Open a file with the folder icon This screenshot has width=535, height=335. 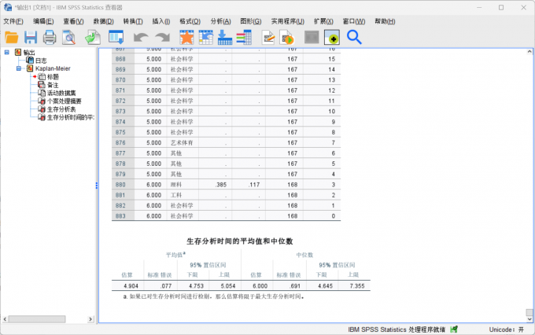coord(12,37)
